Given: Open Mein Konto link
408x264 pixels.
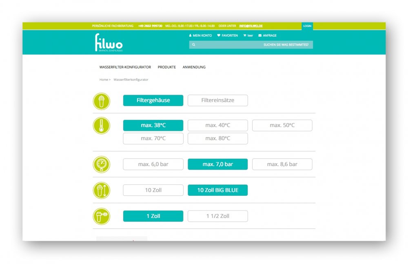Looking at the screenshot, I should click(200, 35).
